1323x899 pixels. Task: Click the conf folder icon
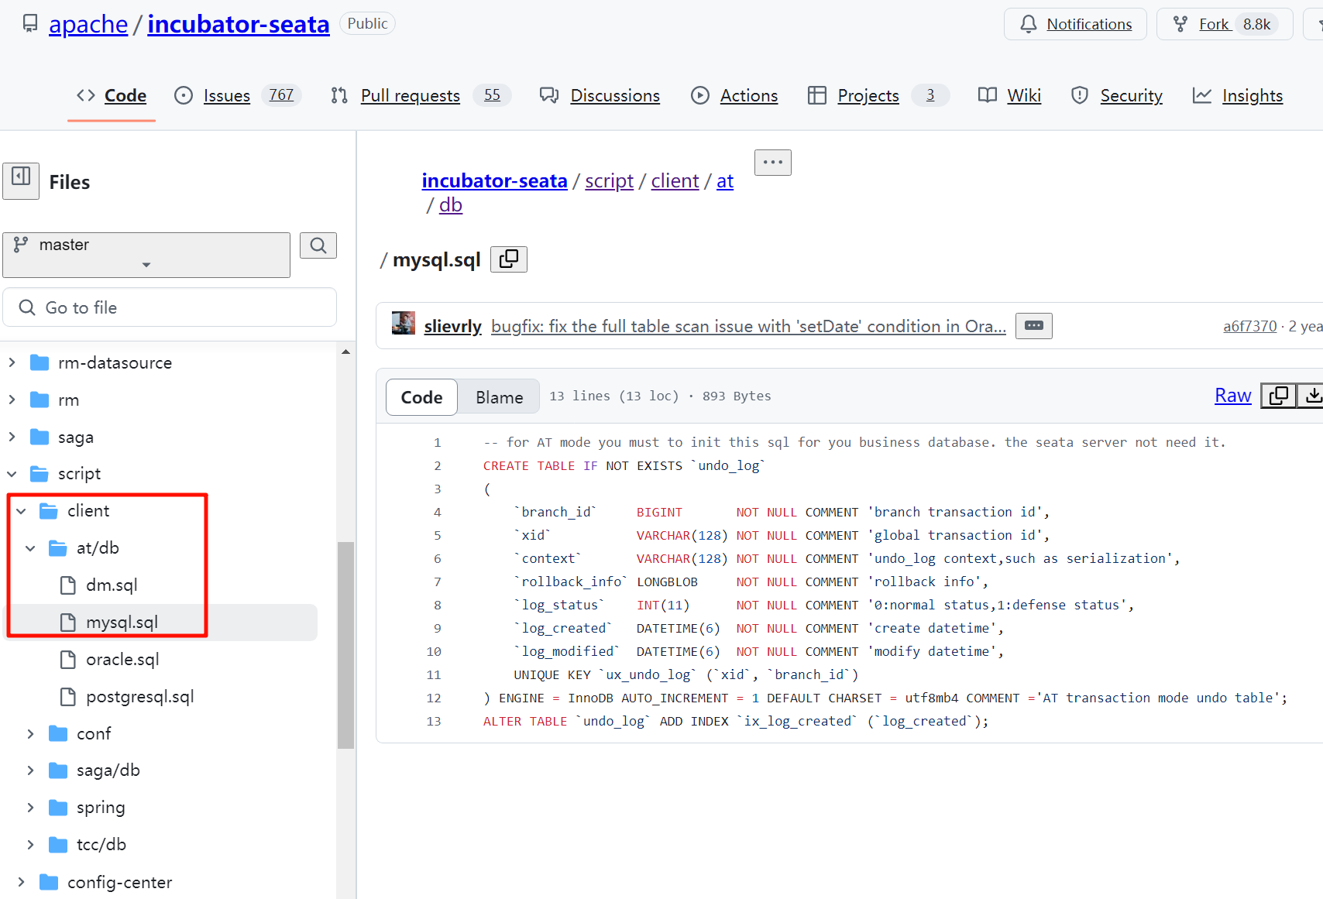click(x=58, y=733)
